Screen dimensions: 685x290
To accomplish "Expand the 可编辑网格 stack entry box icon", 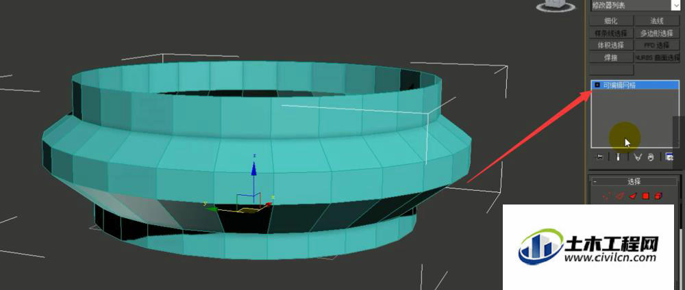I will point(597,85).
